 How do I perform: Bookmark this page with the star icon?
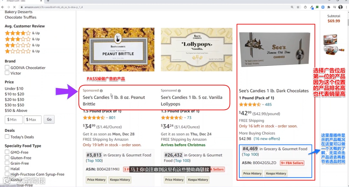(298, 7)
